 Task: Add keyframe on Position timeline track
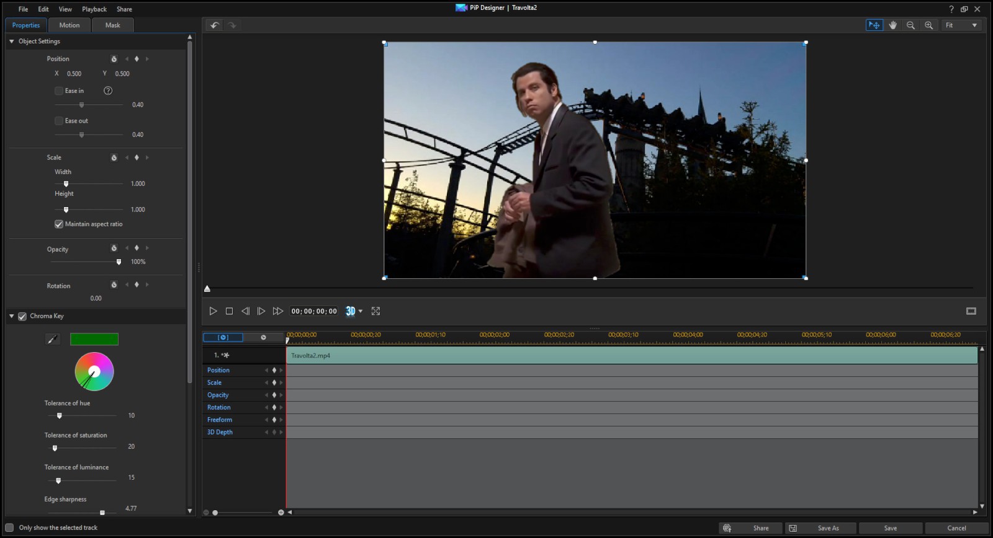(274, 370)
